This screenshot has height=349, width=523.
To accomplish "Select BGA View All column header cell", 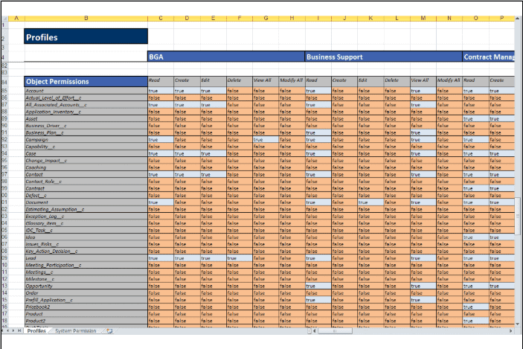I will [266, 82].
